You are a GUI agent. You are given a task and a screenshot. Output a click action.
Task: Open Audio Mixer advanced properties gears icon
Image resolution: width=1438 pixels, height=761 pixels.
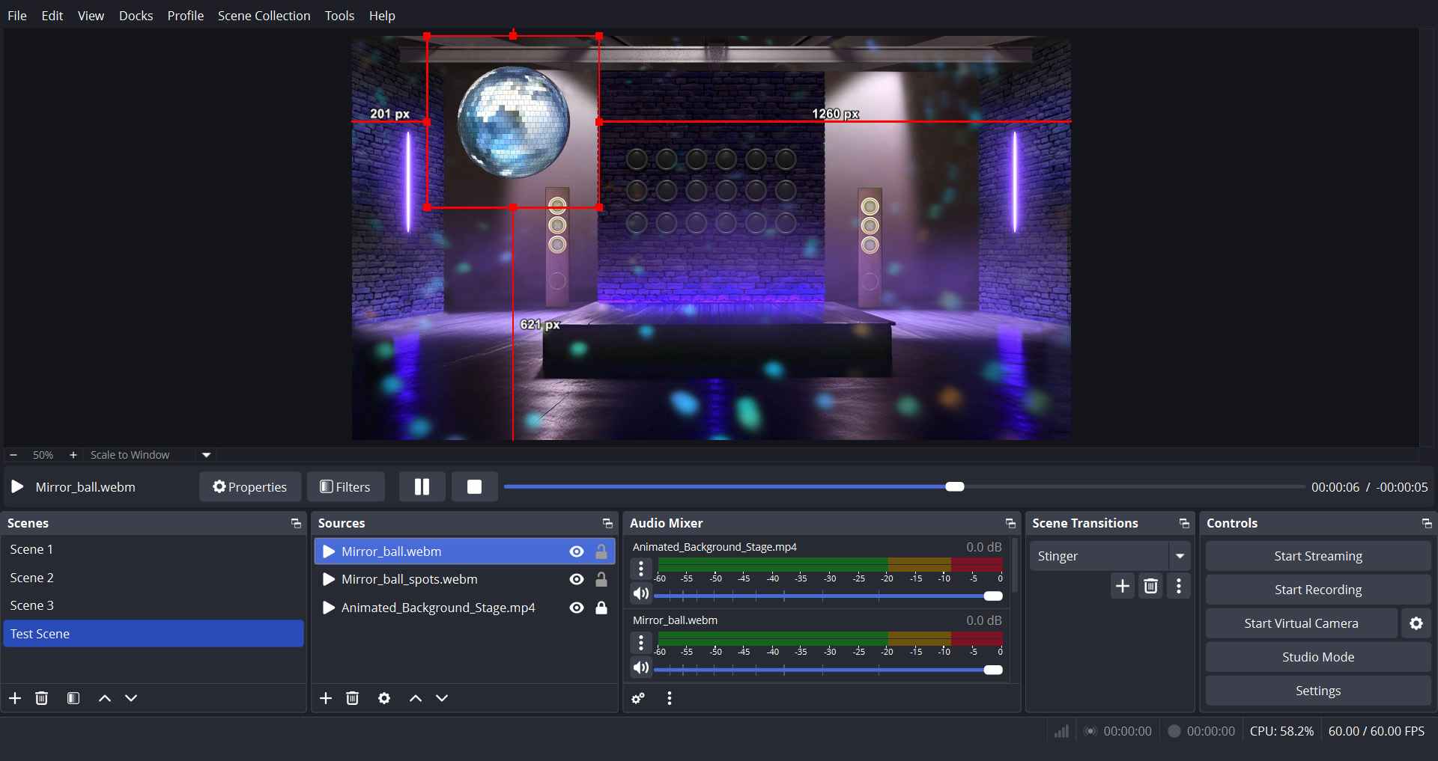[638, 698]
